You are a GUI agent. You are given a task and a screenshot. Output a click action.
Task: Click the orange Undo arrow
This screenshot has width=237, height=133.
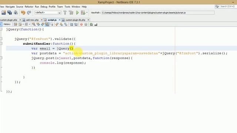coord(23,13)
